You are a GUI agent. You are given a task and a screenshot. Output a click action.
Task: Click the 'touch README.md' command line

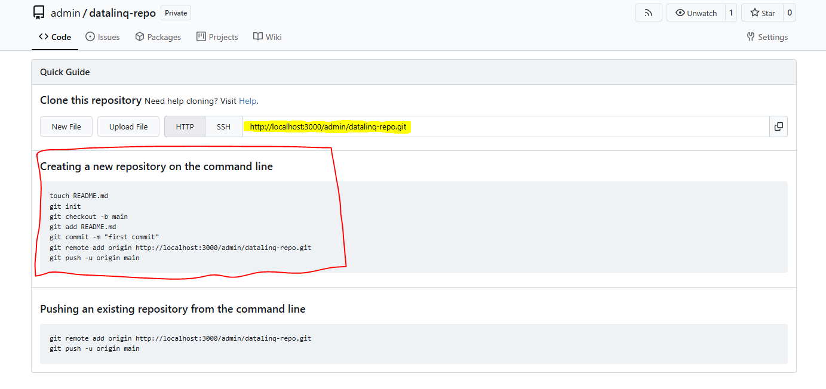(79, 196)
